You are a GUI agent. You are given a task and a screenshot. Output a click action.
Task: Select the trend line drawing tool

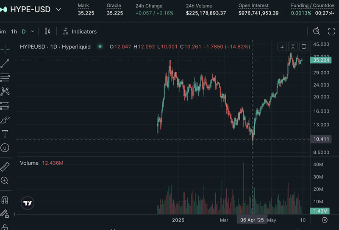coord(5,64)
